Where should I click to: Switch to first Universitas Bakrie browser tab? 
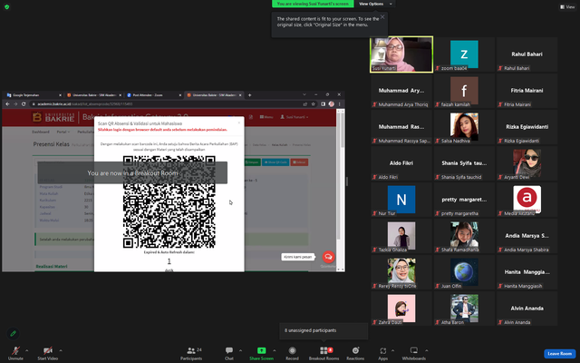pyautogui.click(x=92, y=95)
